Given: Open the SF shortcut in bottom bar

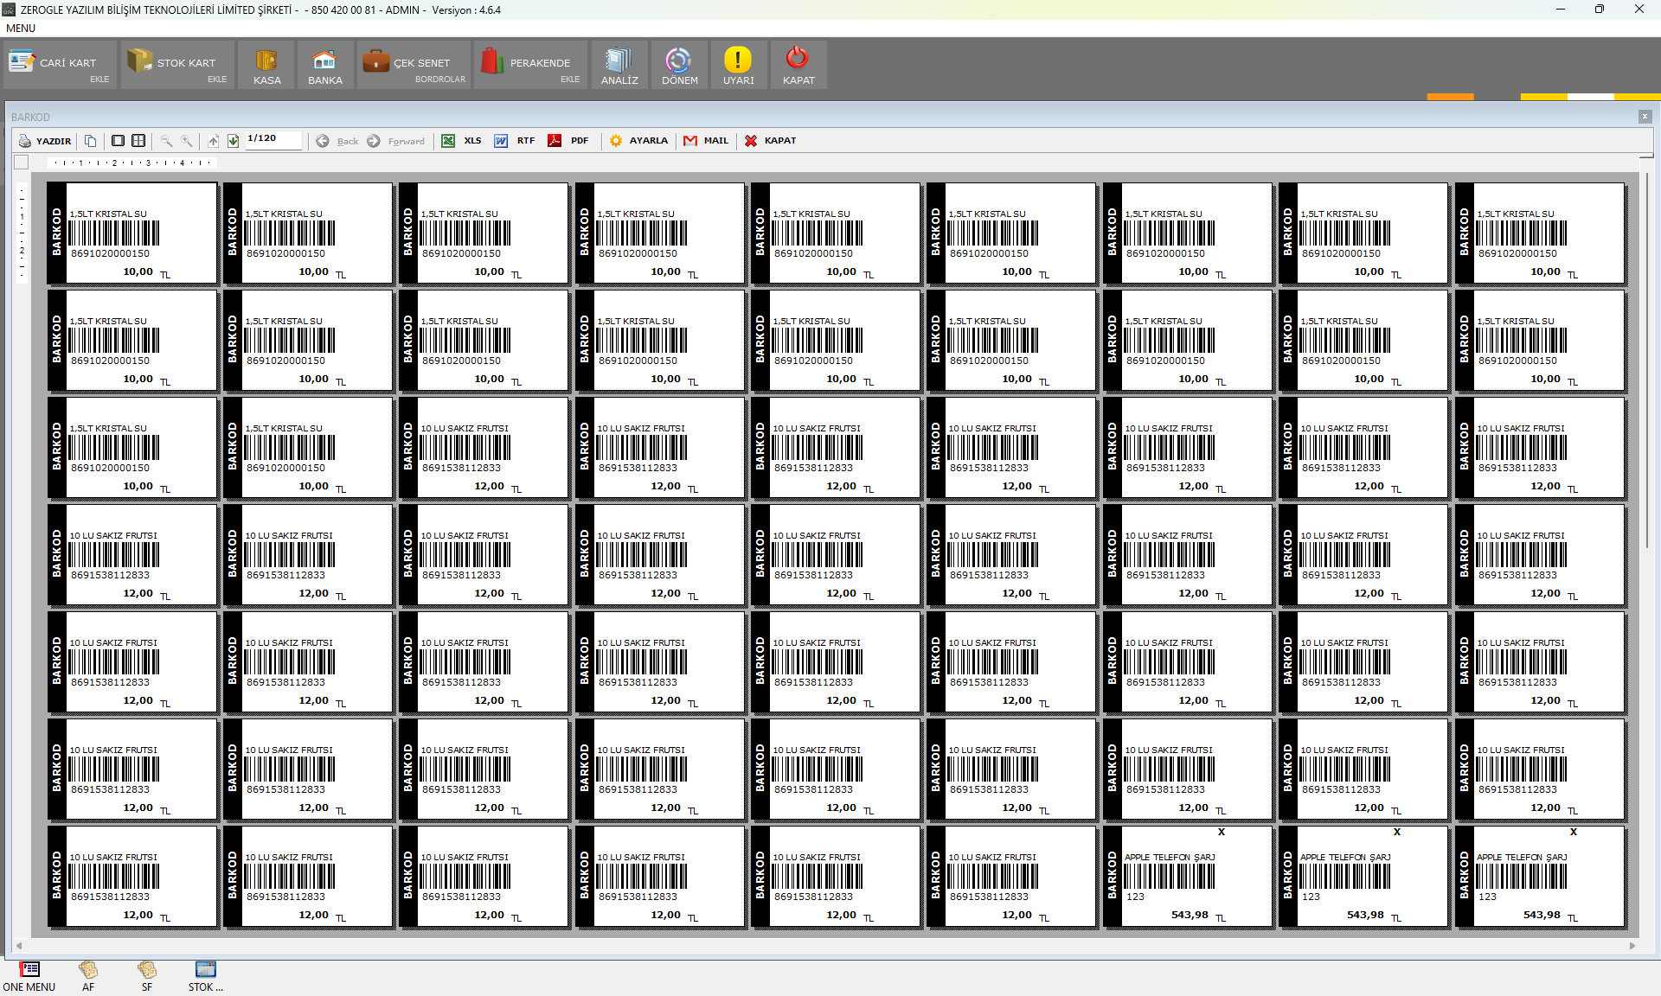Looking at the screenshot, I should [x=147, y=977].
